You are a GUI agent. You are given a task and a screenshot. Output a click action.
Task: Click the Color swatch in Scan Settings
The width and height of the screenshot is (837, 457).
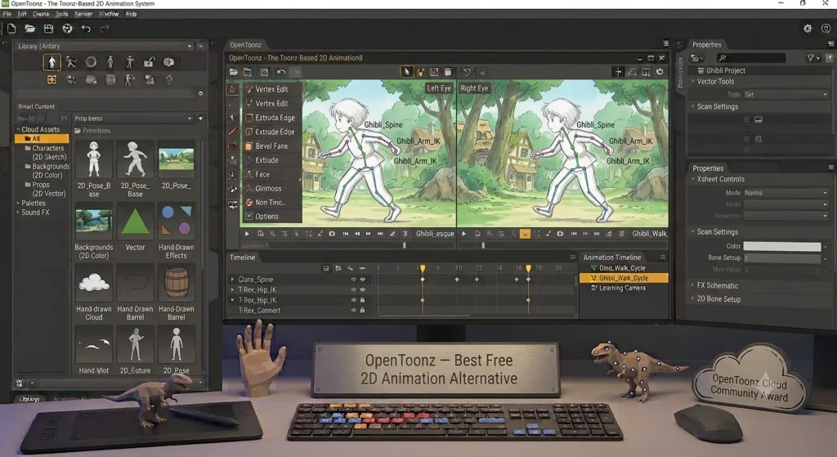pyautogui.click(x=782, y=246)
